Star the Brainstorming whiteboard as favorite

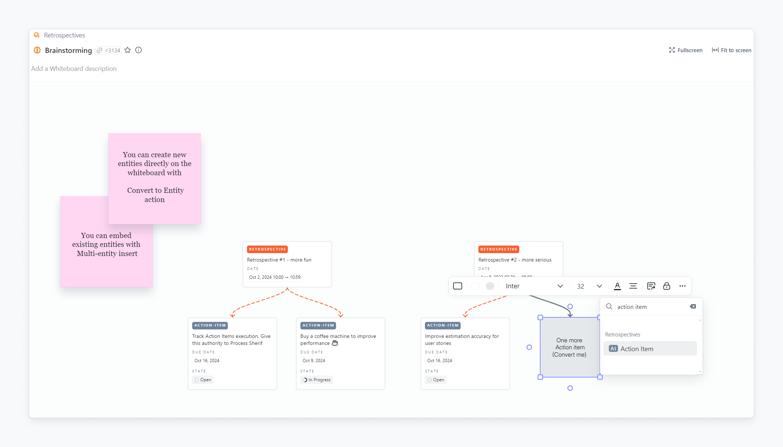[x=127, y=50]
